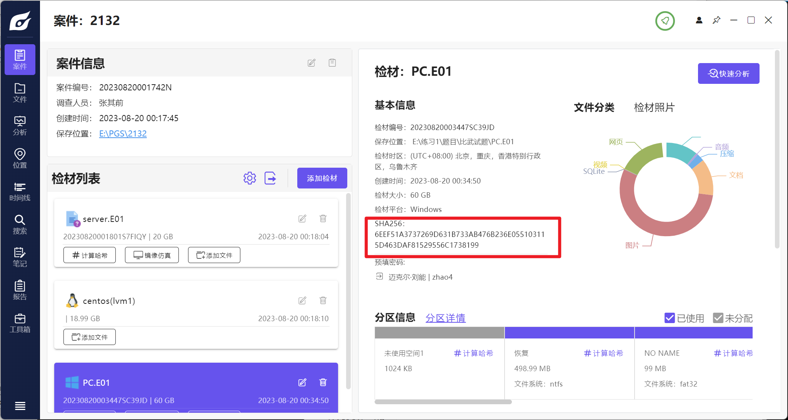Viewport: 788px width, 420px height.
Task: Click the application logo at top left
Action: [20, 21]
